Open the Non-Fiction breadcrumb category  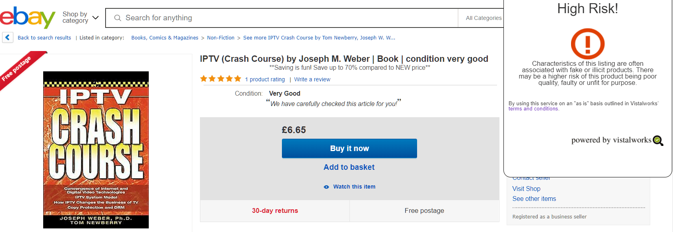(221, 38)
